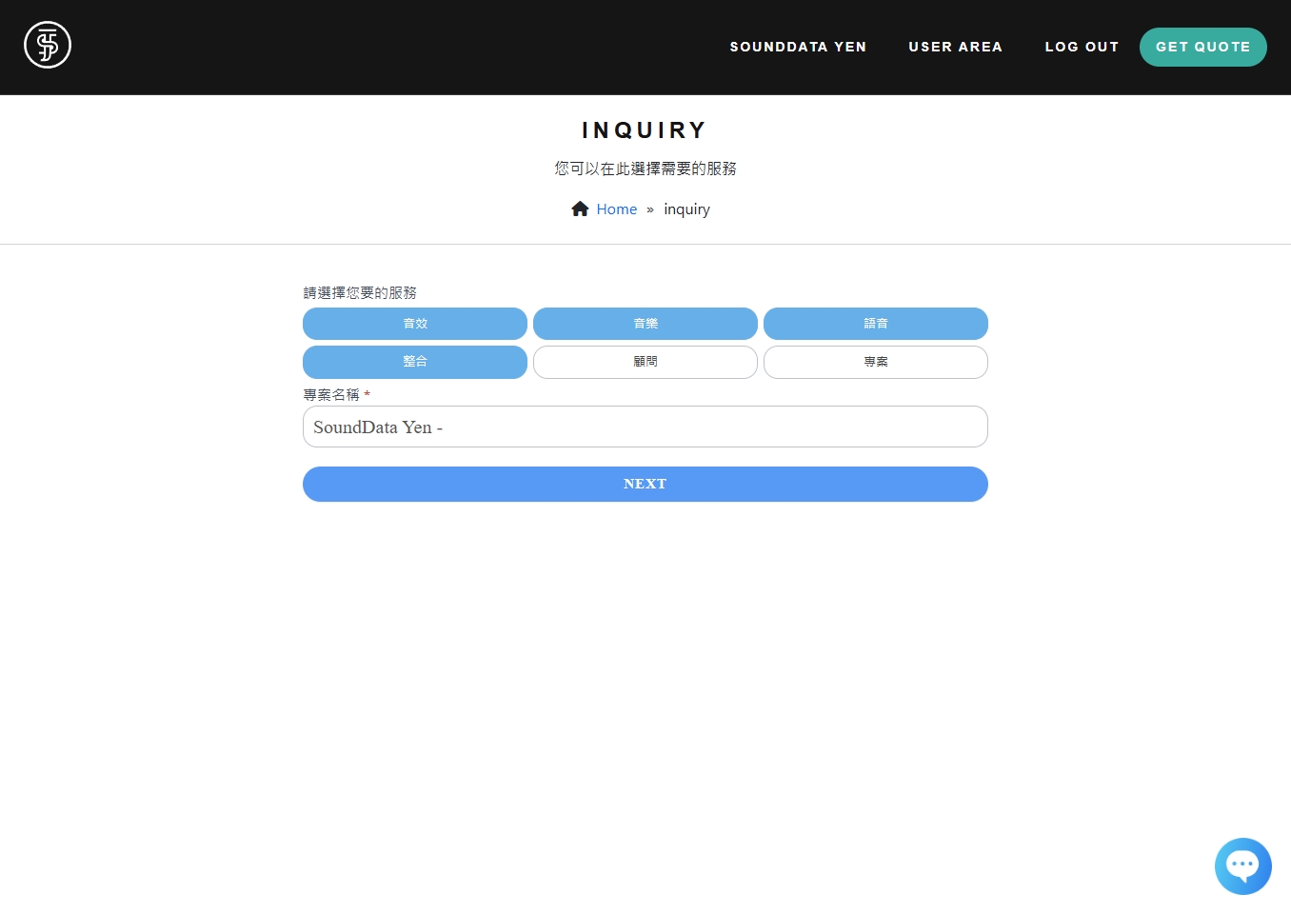Follow the Home breadcrumb link

pos(616,209)
